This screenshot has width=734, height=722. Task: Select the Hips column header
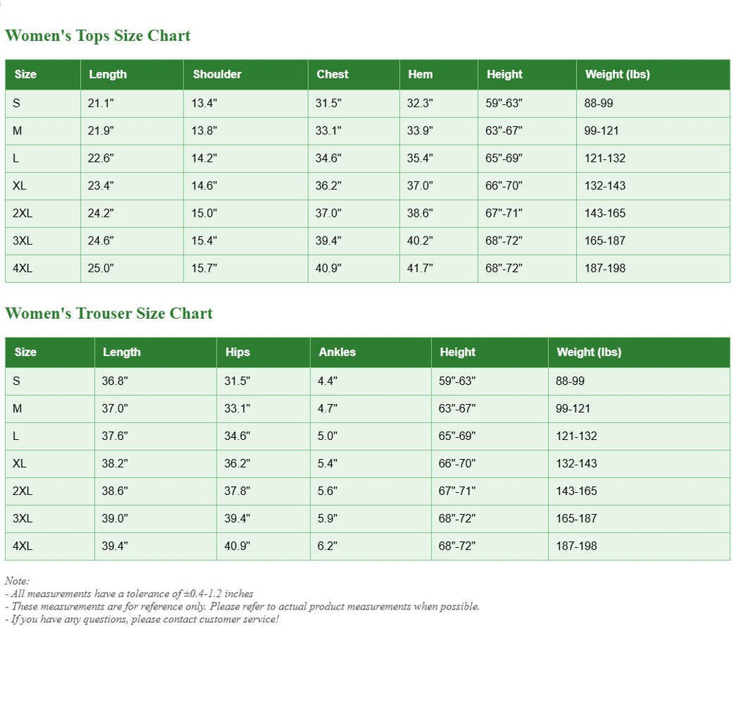pyautogui.click(x=237, y=352)
